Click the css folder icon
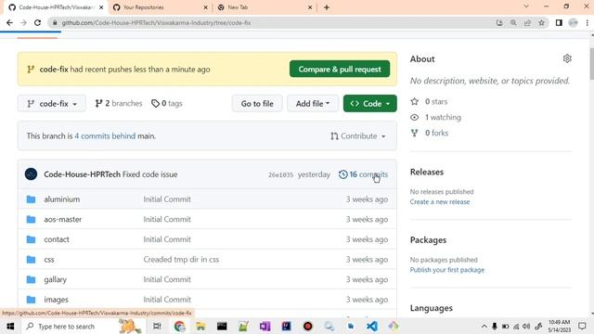This screenshot has width=594, height=334. [x=31, y=260]
